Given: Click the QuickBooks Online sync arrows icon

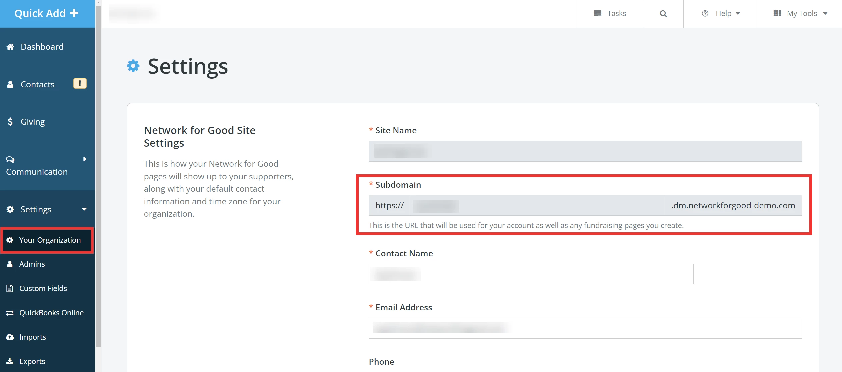Looking at the screenshot, I should click(x=10, y=313).
